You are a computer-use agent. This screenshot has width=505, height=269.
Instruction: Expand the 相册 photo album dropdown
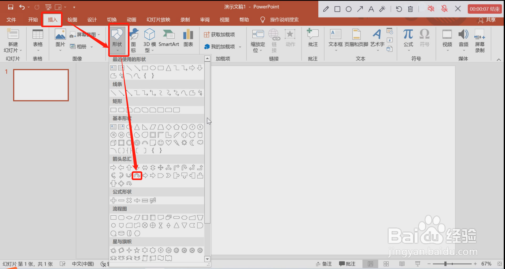[92, 47]
